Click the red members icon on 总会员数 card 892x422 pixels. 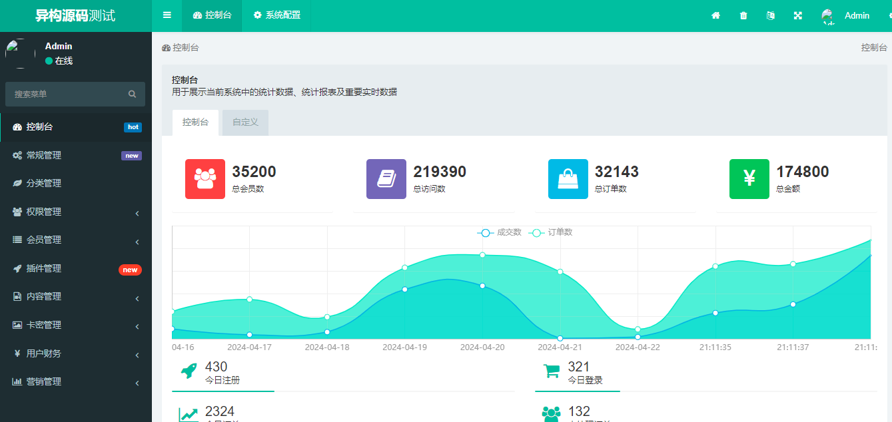click(205, 178)
